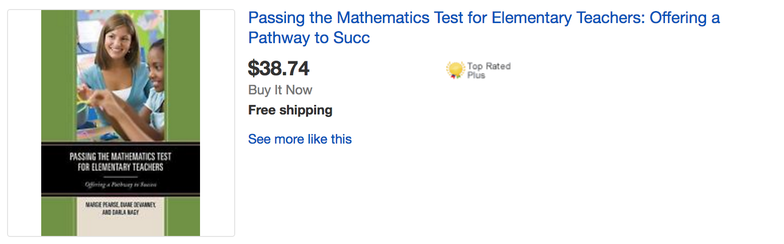
Task: Click the Top Rated Plus label text
Action: pos(488,70)
